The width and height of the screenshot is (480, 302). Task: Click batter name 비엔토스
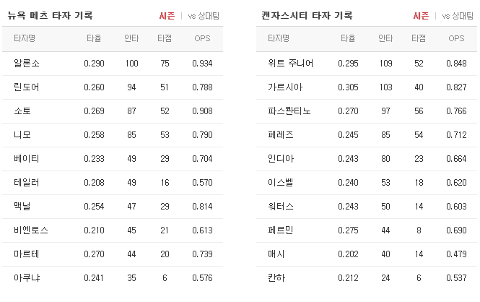(x=31, y=230)
